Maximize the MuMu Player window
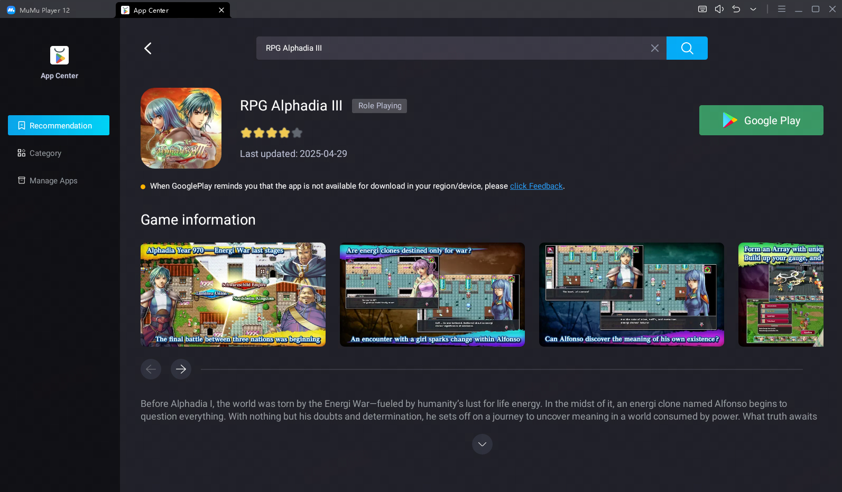The image size is (842, 492). (815, 9)
